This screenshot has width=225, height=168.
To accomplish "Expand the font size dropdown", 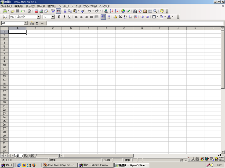I will click(53, 17).
